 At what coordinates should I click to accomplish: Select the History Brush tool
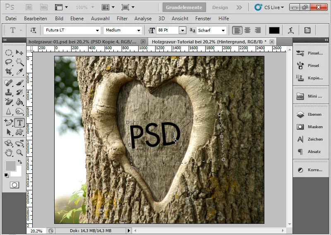coord(19,92)
